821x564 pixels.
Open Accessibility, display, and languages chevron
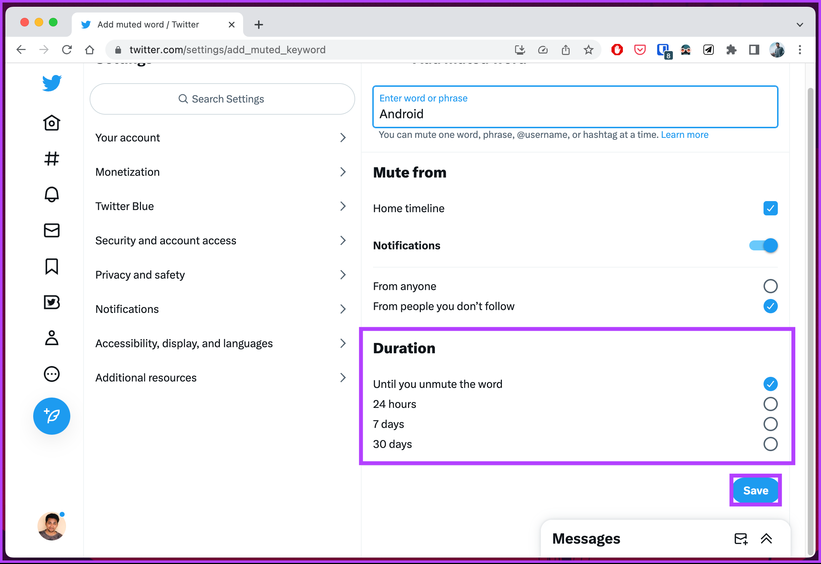(343, 343)
